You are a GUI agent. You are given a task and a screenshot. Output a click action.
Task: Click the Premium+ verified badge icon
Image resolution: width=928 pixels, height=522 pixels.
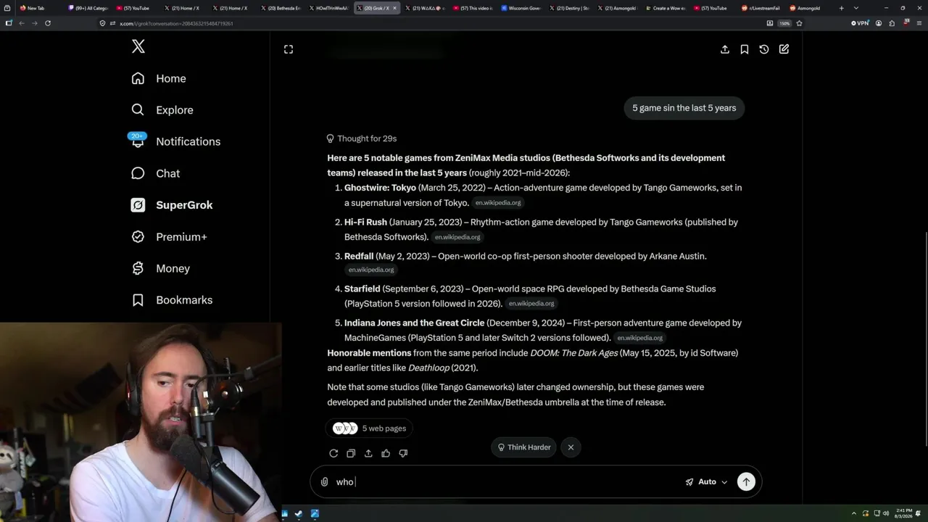click(x=138, y=237)
